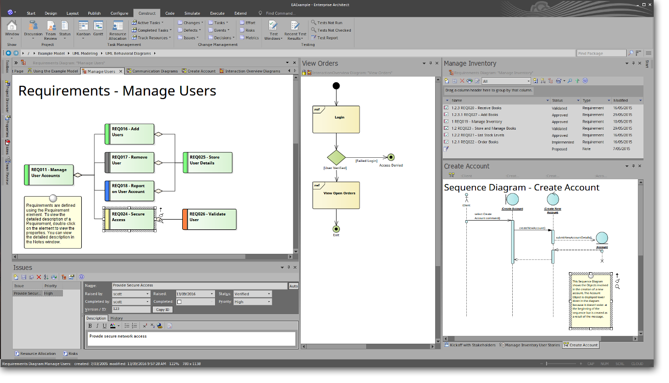Open the All filter dropdown in Manage Inventory

pos(506,81)
